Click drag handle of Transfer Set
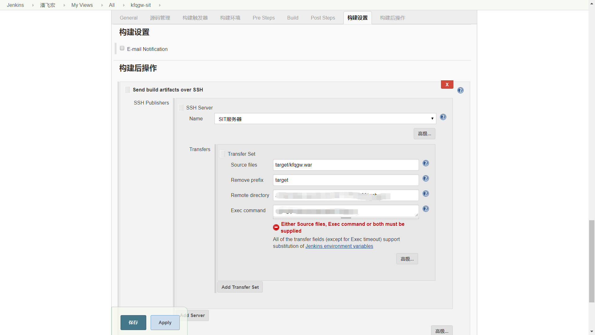Screen dimensions: 595x335 point(223,154)
